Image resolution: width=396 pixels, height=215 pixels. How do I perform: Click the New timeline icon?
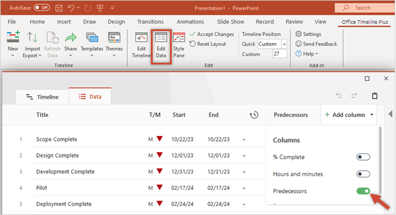(13, 37)
